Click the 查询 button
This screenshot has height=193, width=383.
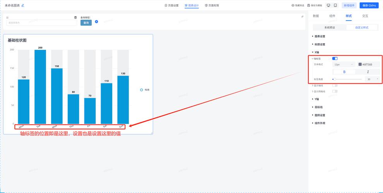point(86,23)
